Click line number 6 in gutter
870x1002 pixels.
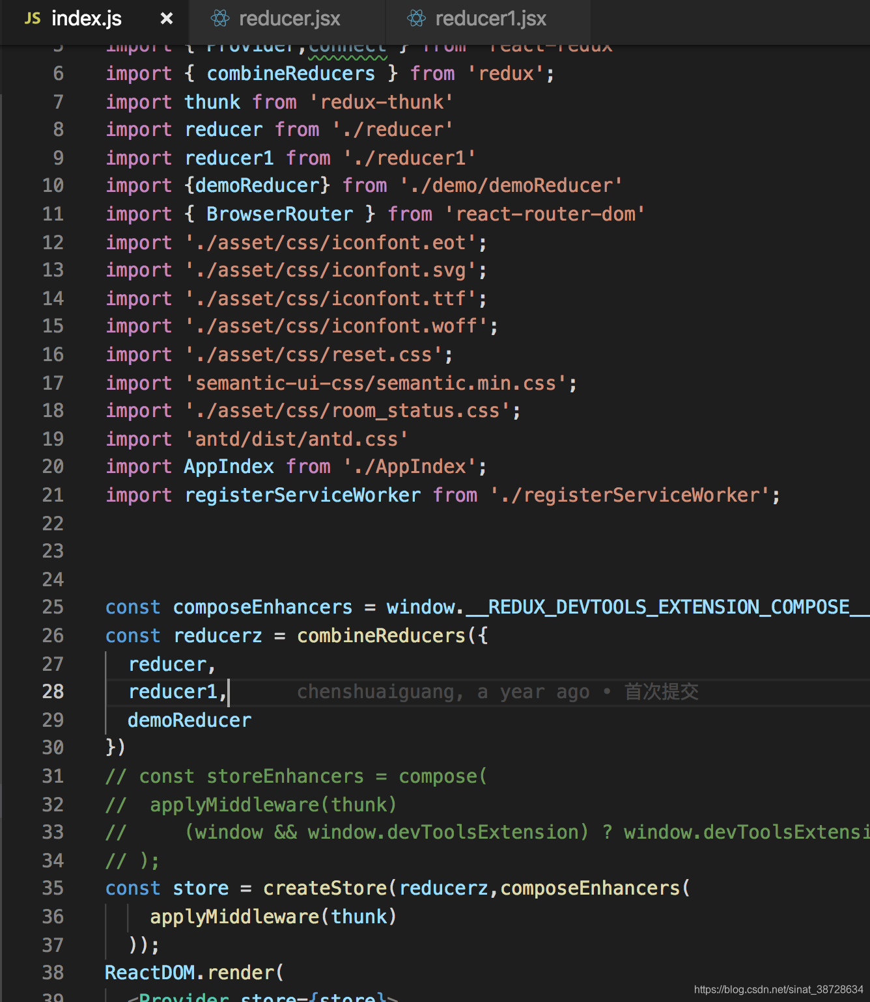pos(59,74)
